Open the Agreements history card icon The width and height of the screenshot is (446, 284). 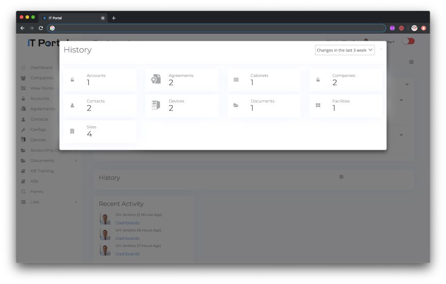pos(156,79)
